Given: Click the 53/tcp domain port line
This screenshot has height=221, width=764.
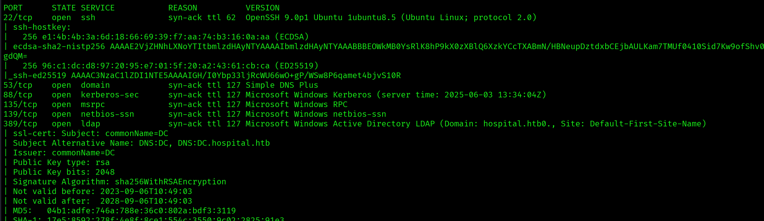Looking at the screenshot, I should [x=161, y=85].
